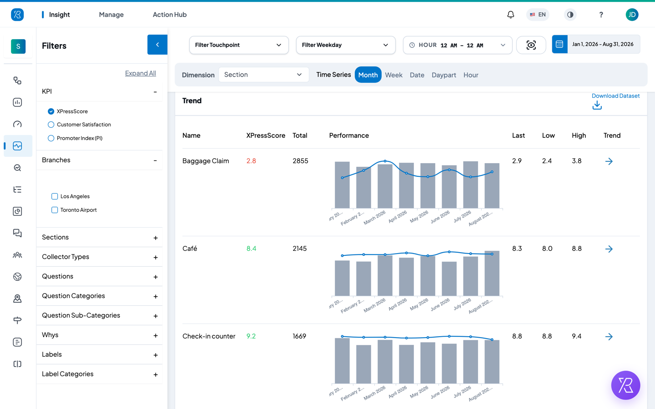The height and width of the screenshot is (409, 655).
Task: Open the Hour range dropdown
Action: (x=458, y=45)
